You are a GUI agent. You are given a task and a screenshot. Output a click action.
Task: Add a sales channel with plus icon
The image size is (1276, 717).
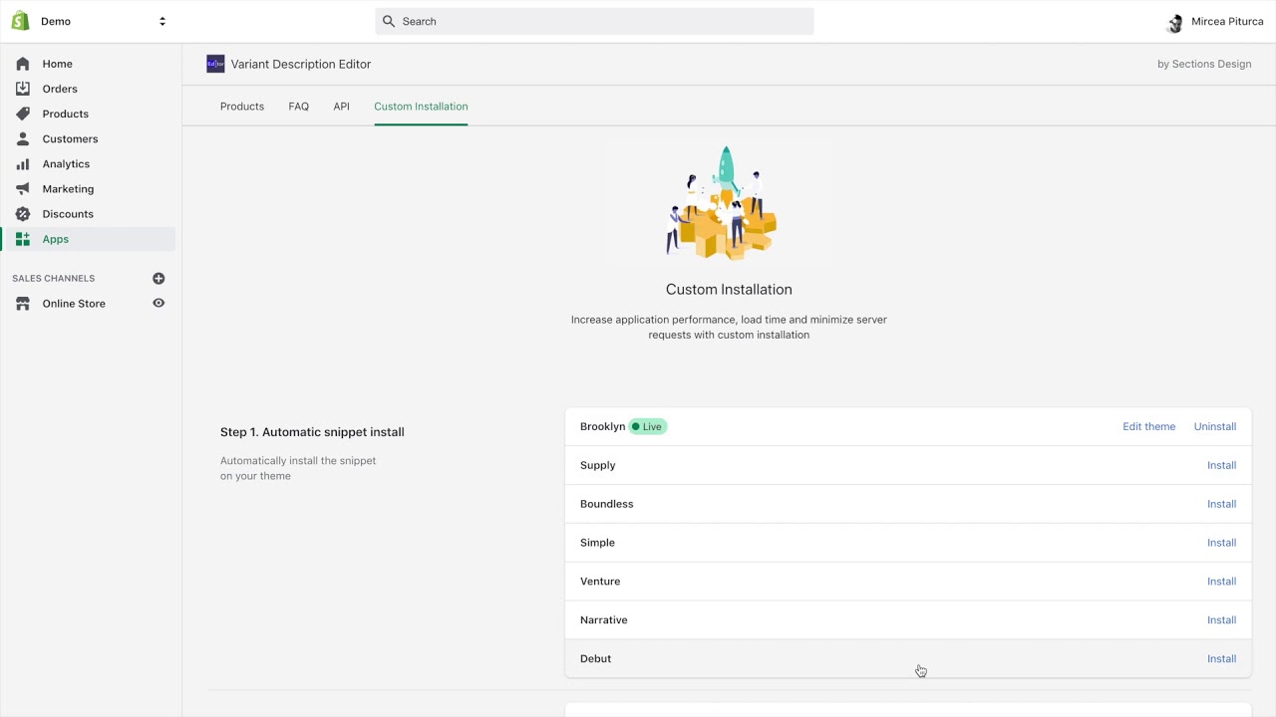[159, 279]
